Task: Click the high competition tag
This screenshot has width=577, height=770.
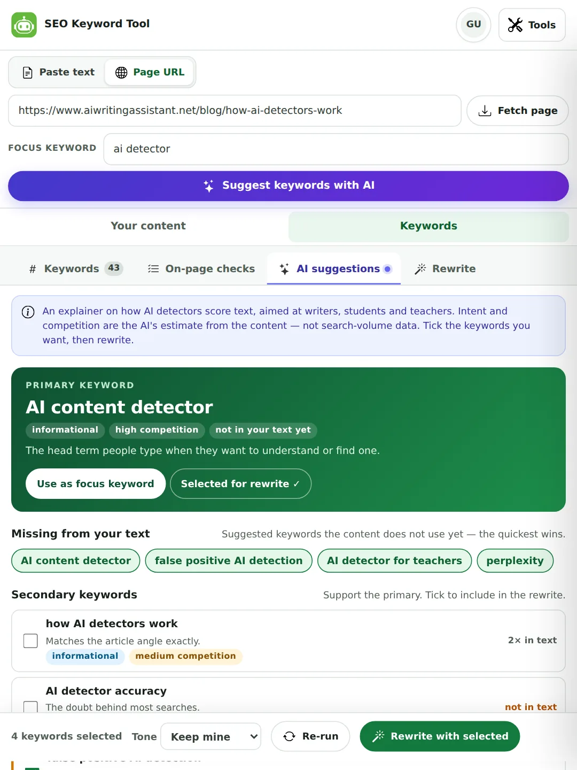Action: click(x=157, y=430)
